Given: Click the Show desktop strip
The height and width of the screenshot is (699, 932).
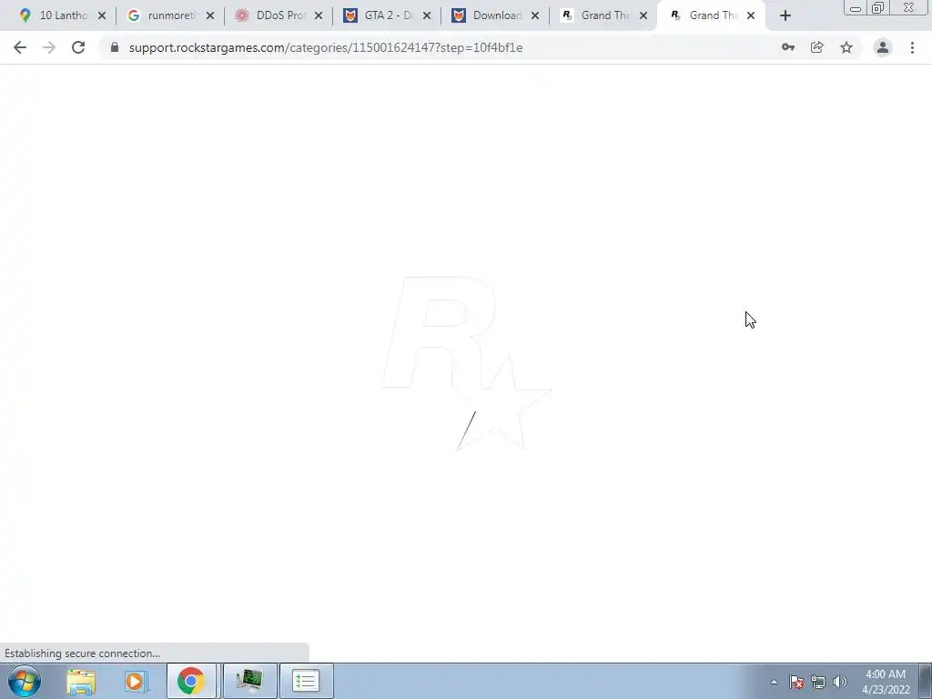Looking at the screenshot, I should pos(926,681).
